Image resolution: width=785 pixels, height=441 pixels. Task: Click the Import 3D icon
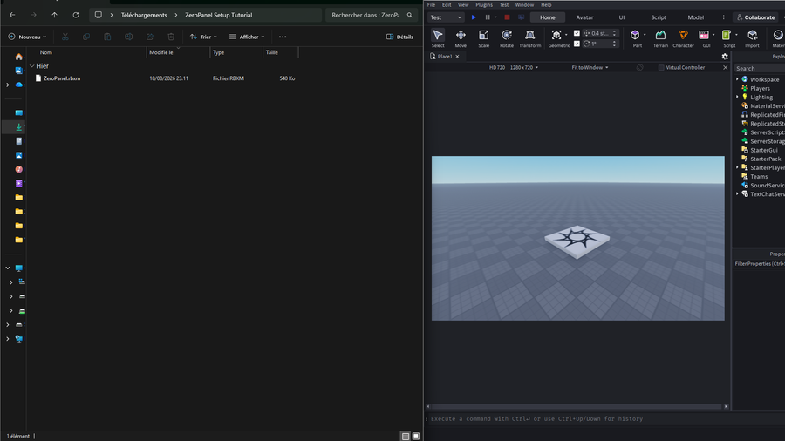click(x=752, y=38)
